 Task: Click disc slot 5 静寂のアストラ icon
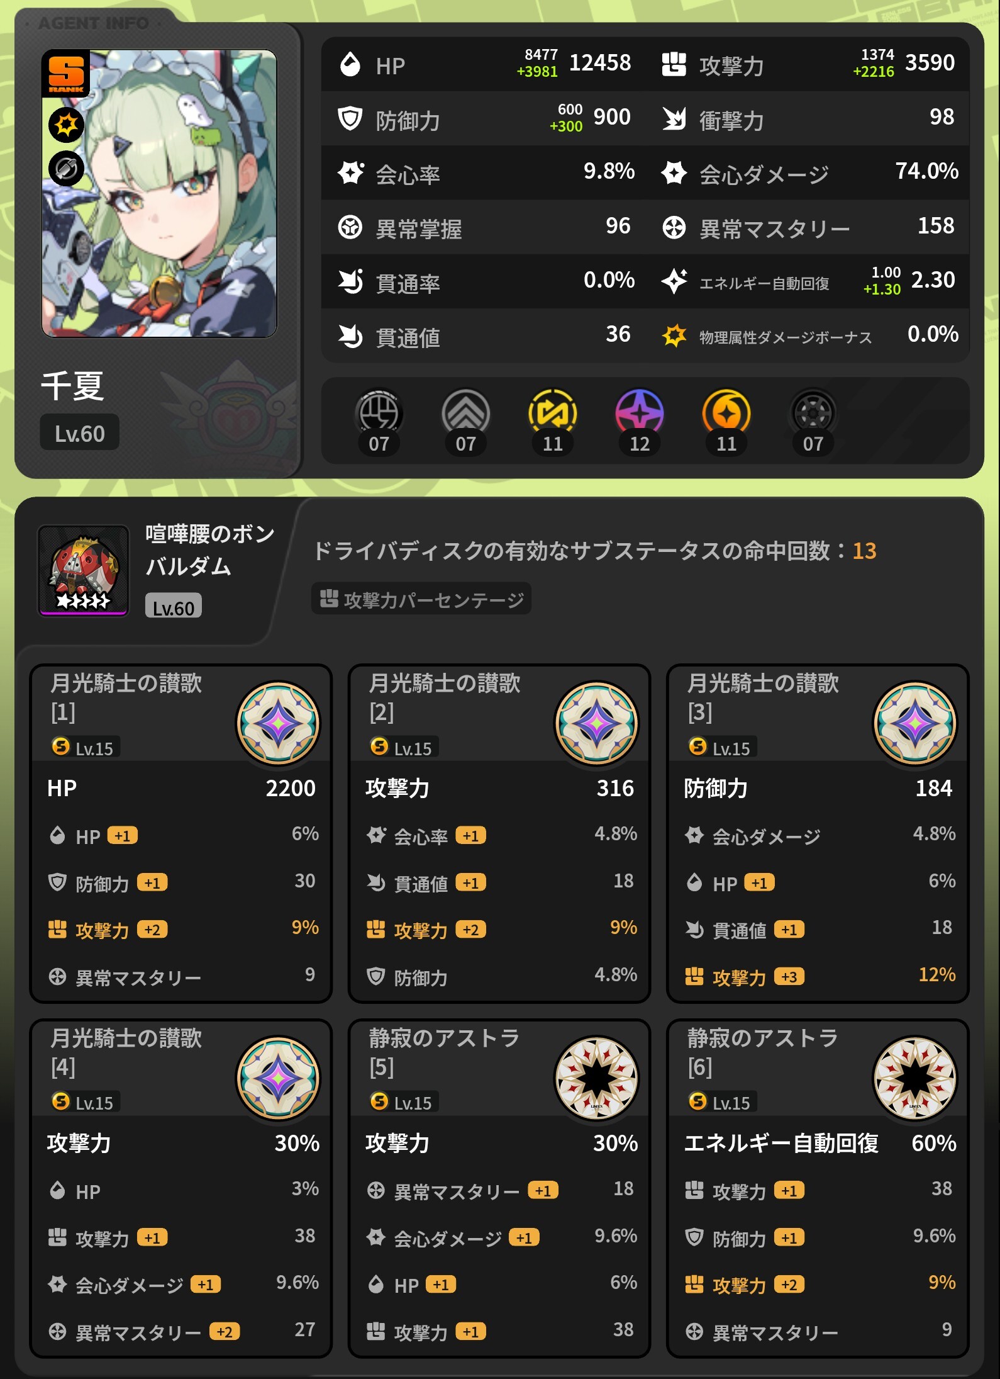pos(597,1078)
